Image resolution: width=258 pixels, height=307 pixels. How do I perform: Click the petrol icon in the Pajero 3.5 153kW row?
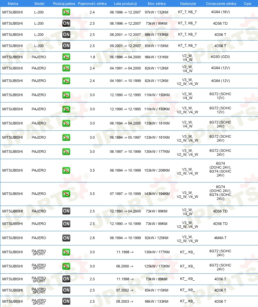(66, 170)
